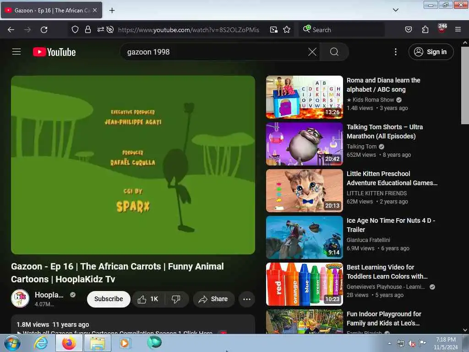This screenshot has height=352, width=469.
Task: Open the media player taskbar icon
Action: click(125, 343)
